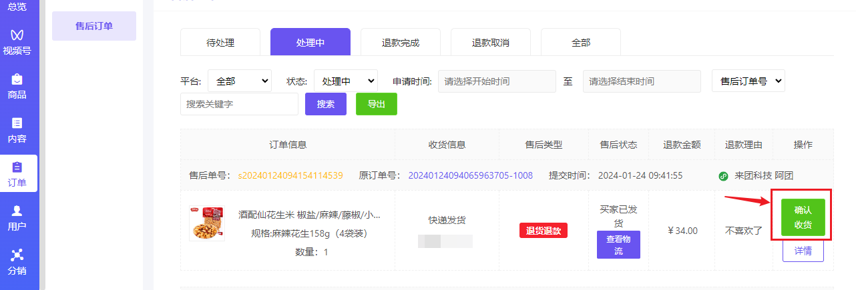The image size is (856, 290).
Task: Click the 搜索关键字 keyword input
Action: click(x=239, y=104)
